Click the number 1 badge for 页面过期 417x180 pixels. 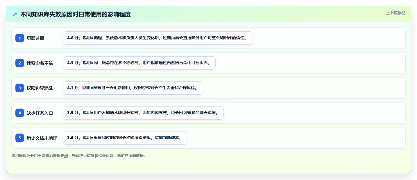(20, 38)
